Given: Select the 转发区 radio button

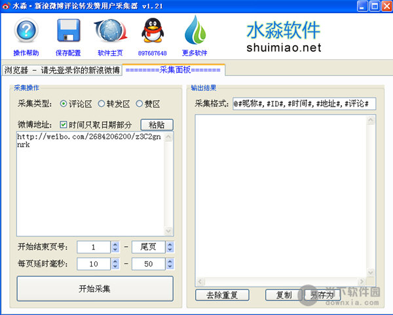Looking at the screenshot, I should pos(102,103).
